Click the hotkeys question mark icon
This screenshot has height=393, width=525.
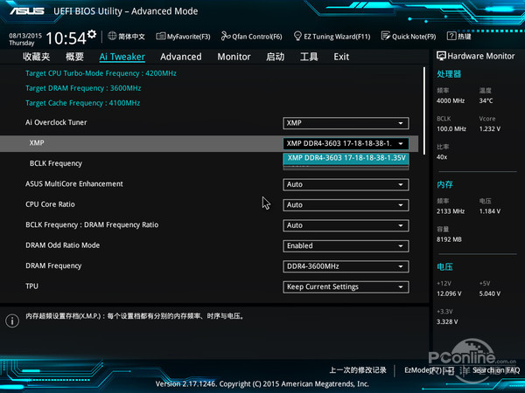click(451, 36)
